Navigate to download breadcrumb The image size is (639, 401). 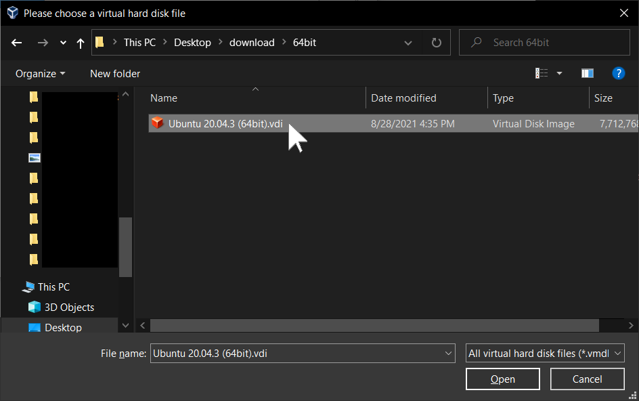[252, 43]
